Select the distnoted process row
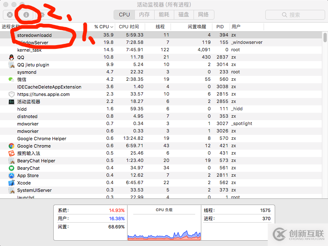The image size is (328, 246). click(161, 116)
